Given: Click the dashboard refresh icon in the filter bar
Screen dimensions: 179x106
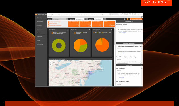Looking at the screenshot, I should [125, 19].
